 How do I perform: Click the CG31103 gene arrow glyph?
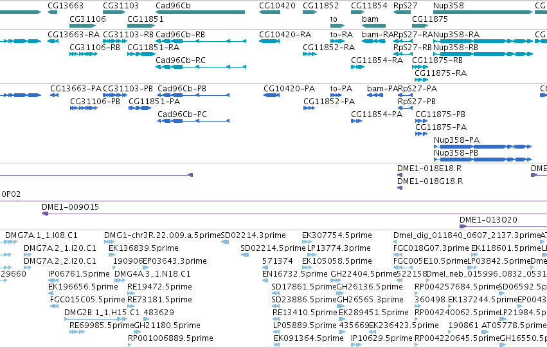pos(114,12)
